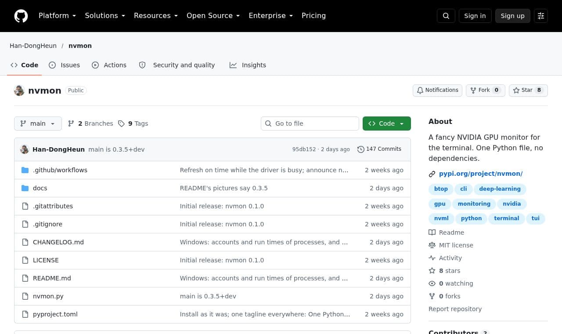Expand the Solutions menu

tap(105, 16)
